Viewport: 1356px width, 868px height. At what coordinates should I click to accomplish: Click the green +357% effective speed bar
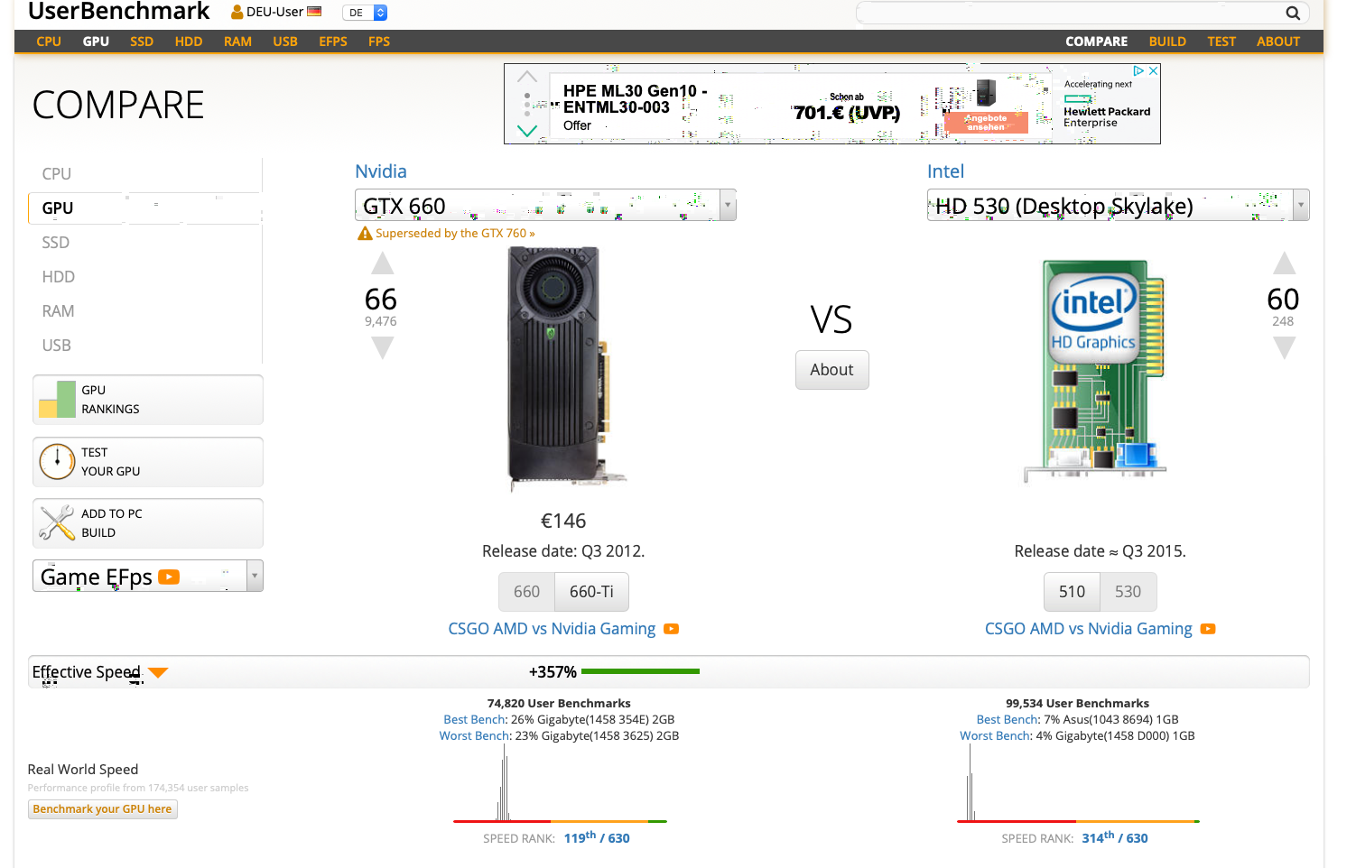point(641,671)
